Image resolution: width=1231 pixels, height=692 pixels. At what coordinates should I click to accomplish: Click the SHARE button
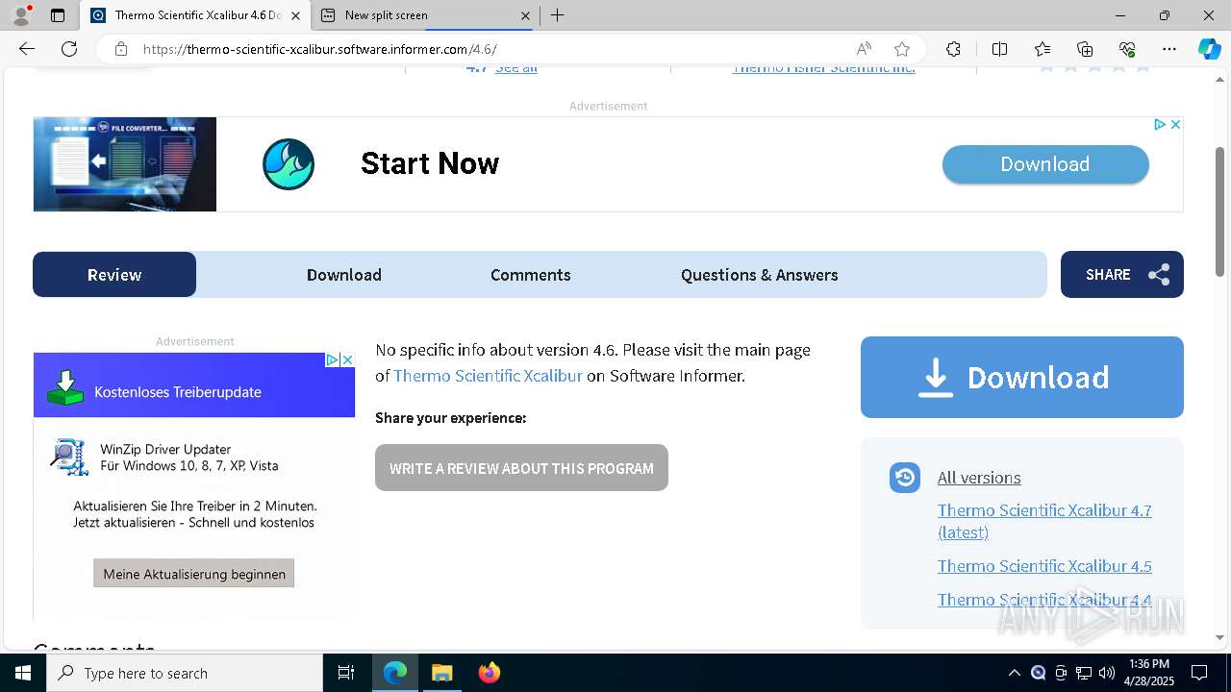[1122, 275]
